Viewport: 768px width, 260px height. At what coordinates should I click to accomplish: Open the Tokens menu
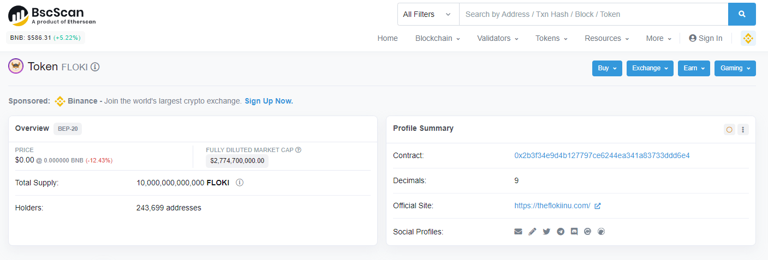point(552,38)
